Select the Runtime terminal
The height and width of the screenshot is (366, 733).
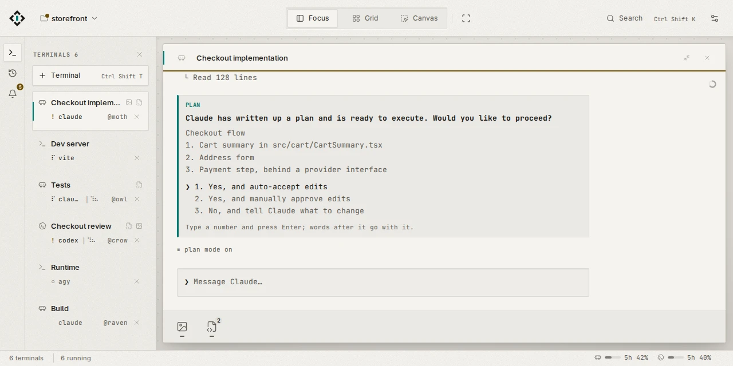click(90, 274)
